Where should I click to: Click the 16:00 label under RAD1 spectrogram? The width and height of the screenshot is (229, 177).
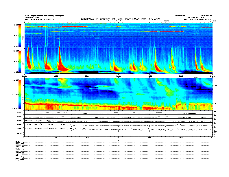[x=150, y=76]
